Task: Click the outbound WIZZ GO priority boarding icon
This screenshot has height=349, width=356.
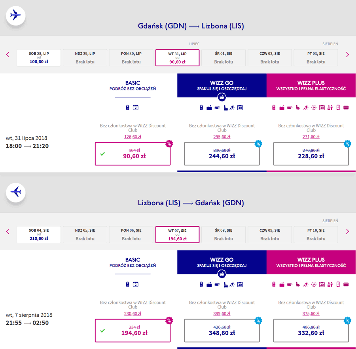Action: tap(232, 108)
